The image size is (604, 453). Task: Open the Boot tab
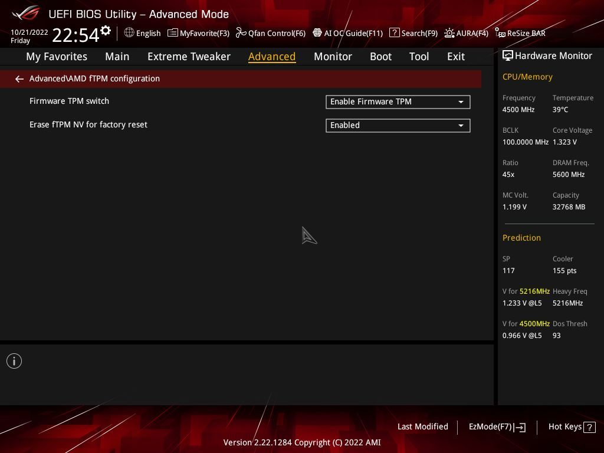(x=380, y=57)
